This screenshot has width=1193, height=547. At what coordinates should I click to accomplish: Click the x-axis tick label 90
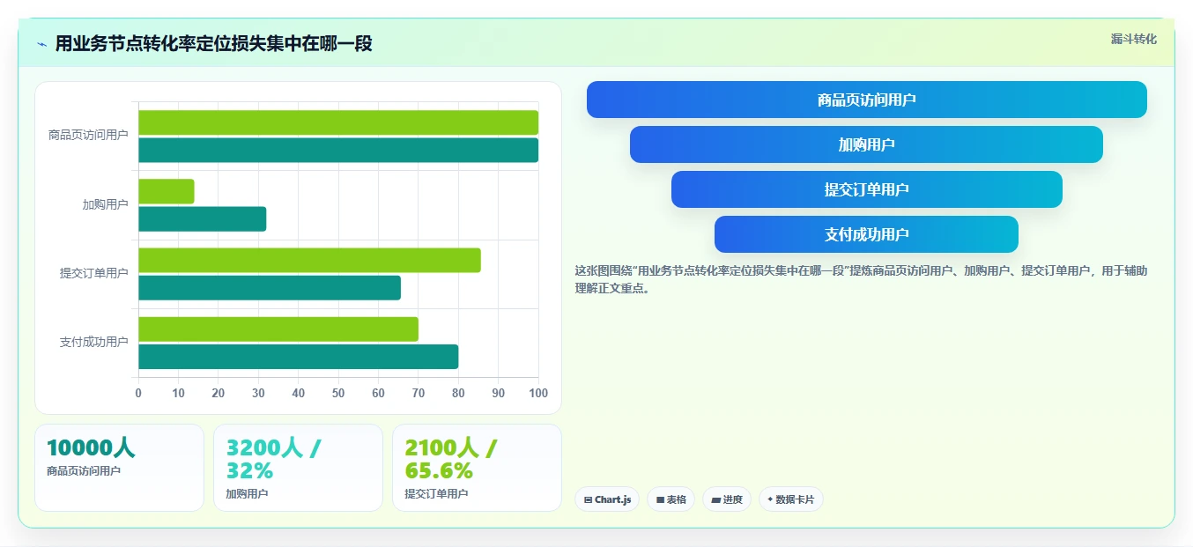(499, 393)
